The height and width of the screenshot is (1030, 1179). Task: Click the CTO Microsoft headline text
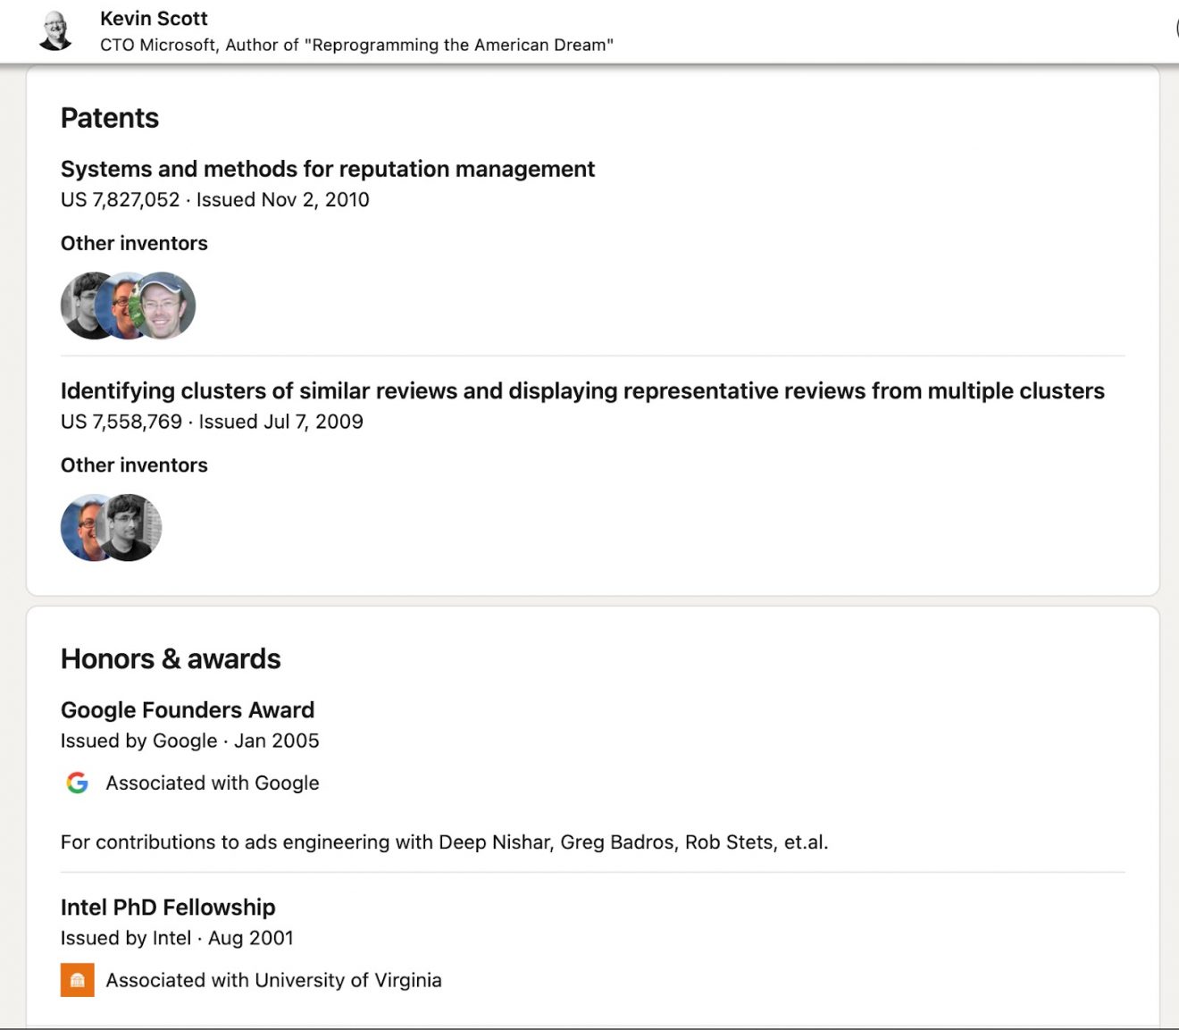(355, 45)
